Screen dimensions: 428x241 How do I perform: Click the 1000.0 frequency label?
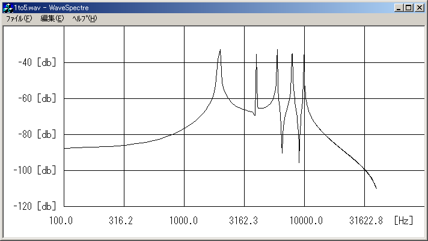(x=183, y=220)
